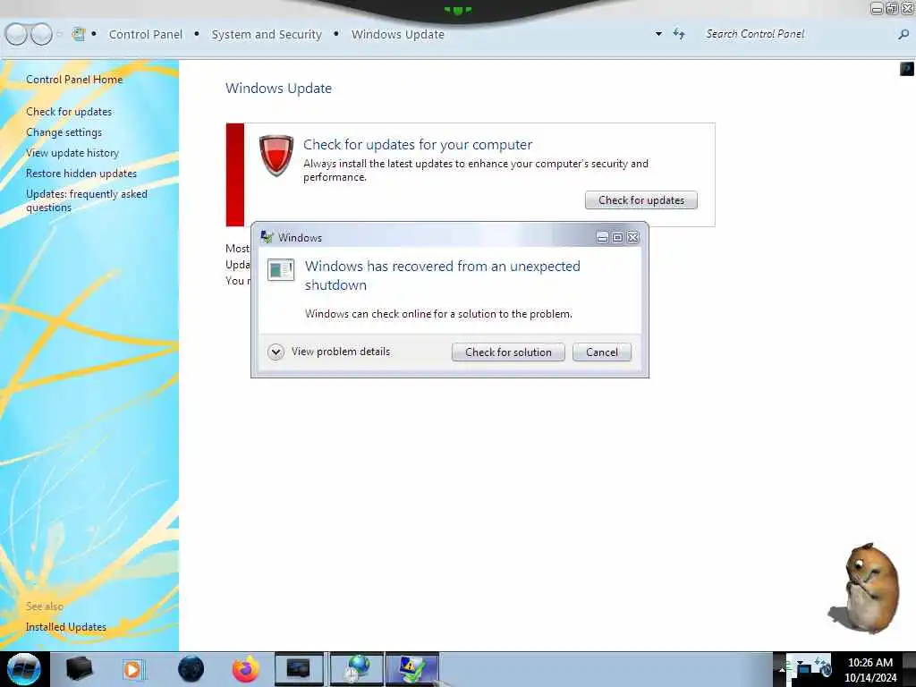Switch to the dark monitor taskbar window
916x687 pixels.
[x=299, y=669]
